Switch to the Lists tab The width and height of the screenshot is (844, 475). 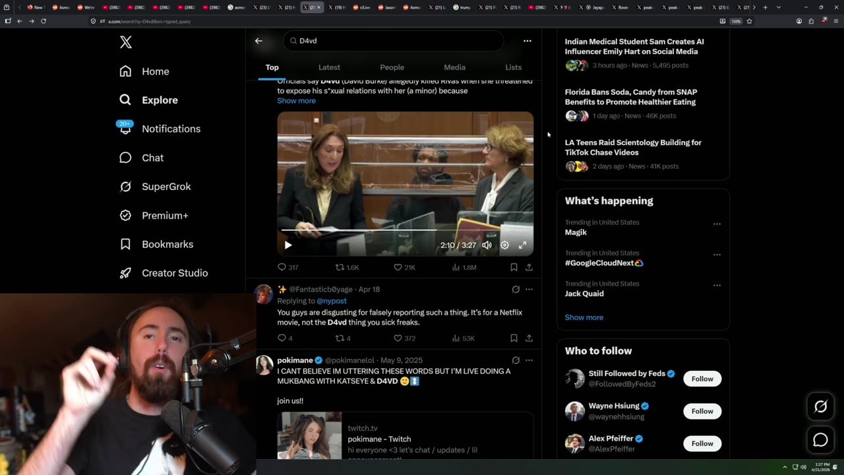point(513,67)
